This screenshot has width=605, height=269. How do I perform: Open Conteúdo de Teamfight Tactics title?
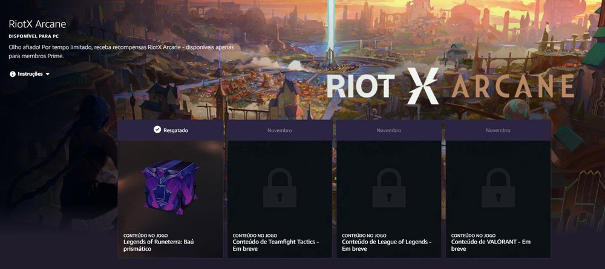(x=276, y=245)
